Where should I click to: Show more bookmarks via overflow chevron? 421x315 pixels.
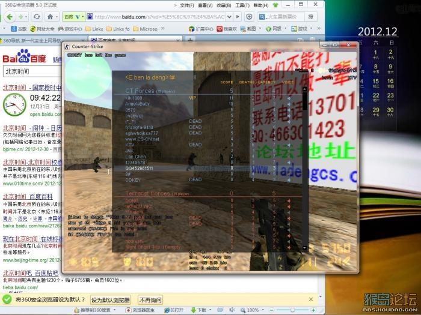point(162,28)
